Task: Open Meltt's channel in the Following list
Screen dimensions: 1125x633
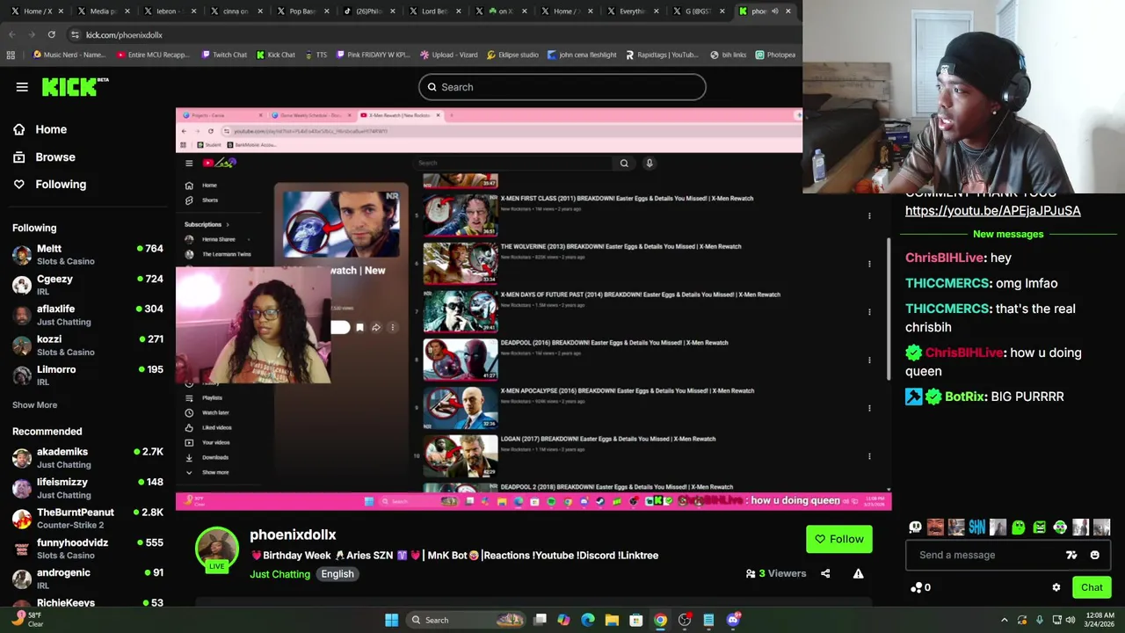Action: [x=88, y=255]
